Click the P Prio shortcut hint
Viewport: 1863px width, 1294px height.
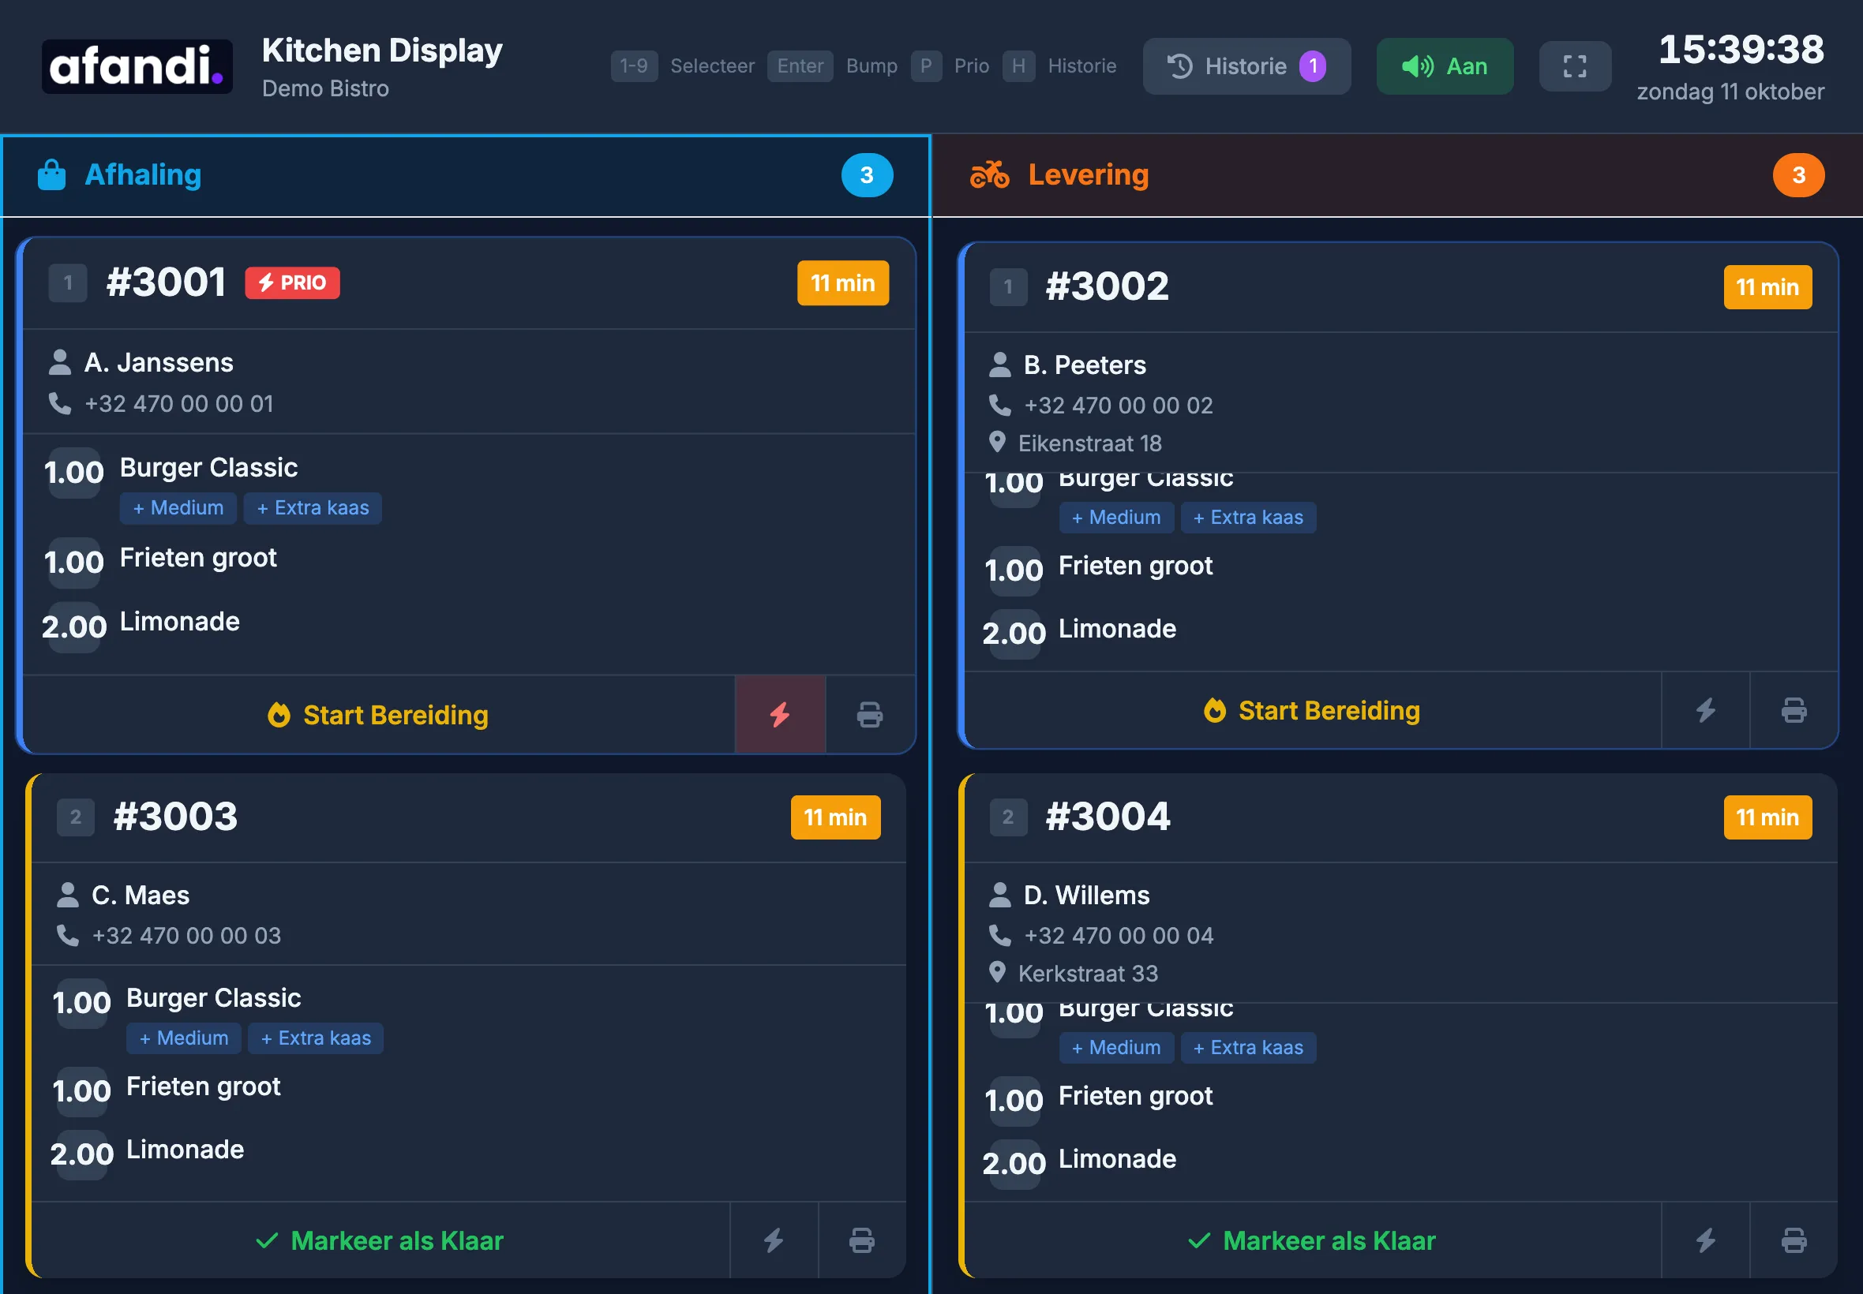click(949, 65)
